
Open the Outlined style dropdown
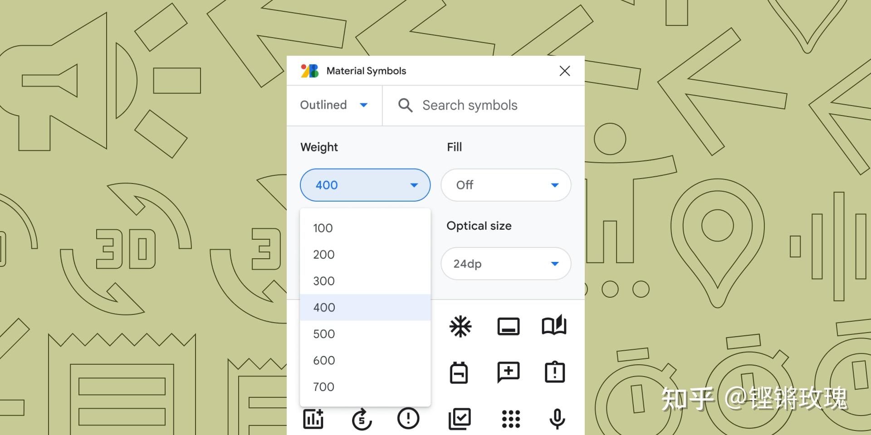[x=334, y=105]
